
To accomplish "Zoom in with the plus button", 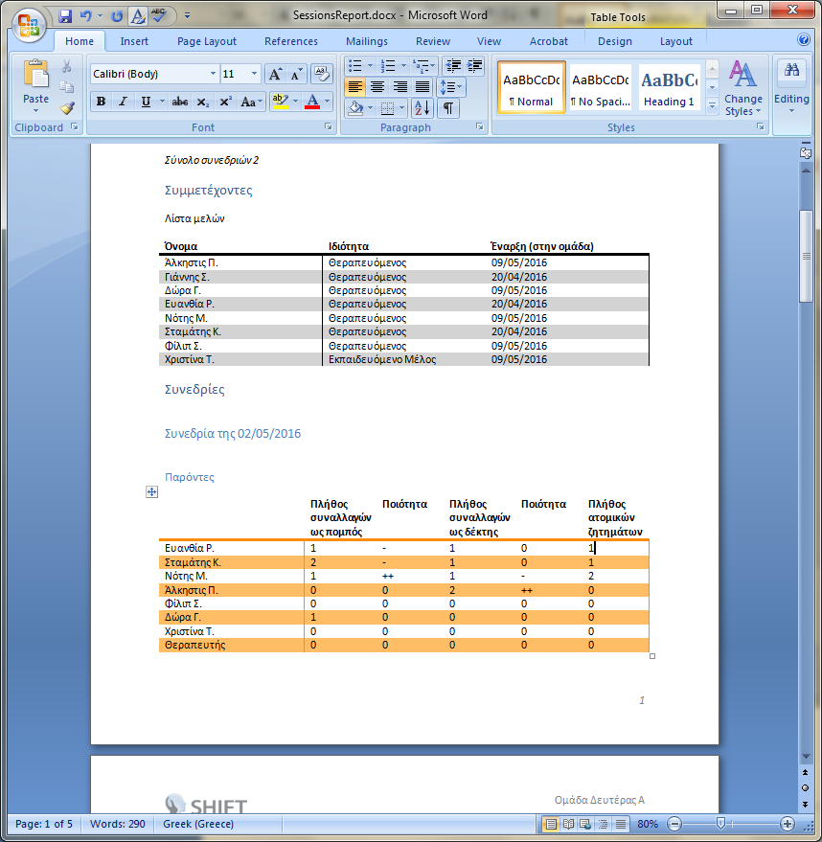I will [x=788, y=823].
